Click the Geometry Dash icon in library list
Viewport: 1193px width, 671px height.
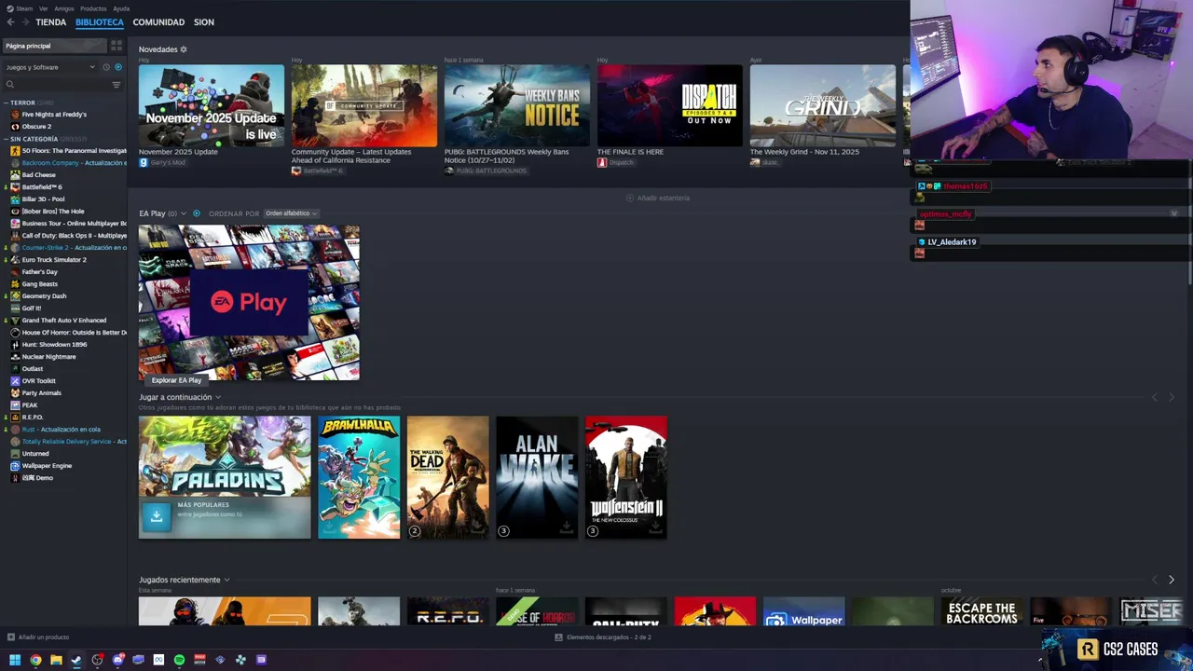pos(15,296)
